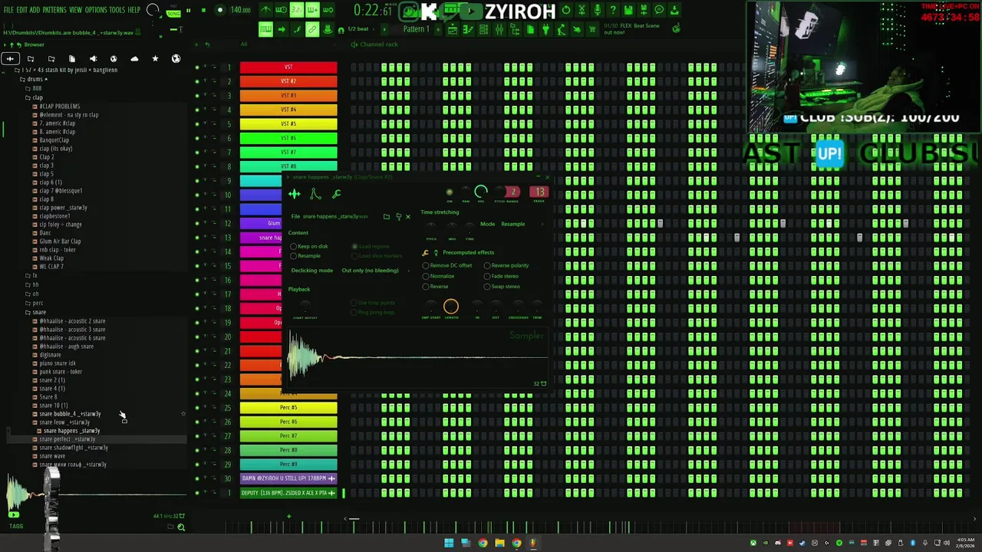Viewport: 982px width, 552px height.
Task: Expand the 808 folder in browser
Action: (36, 89)
